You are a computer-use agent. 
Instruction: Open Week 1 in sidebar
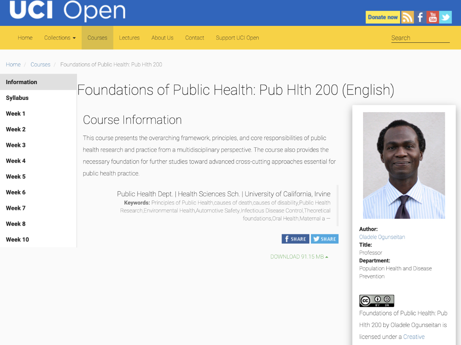38,114
